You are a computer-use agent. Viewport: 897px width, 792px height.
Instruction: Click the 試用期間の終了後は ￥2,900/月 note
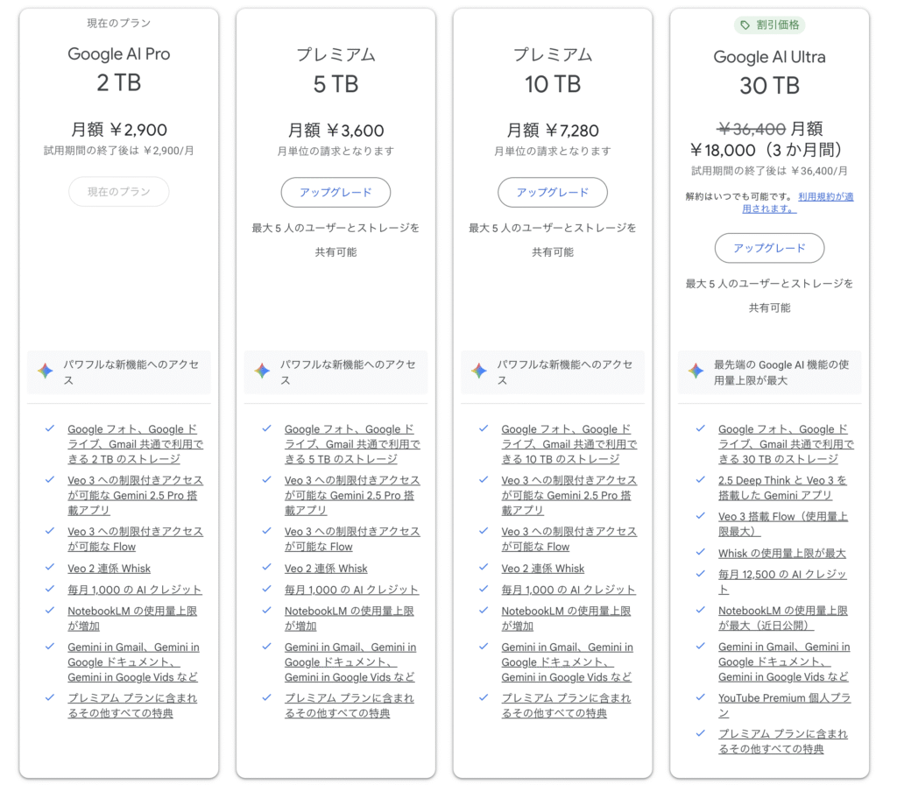(119, 151)
